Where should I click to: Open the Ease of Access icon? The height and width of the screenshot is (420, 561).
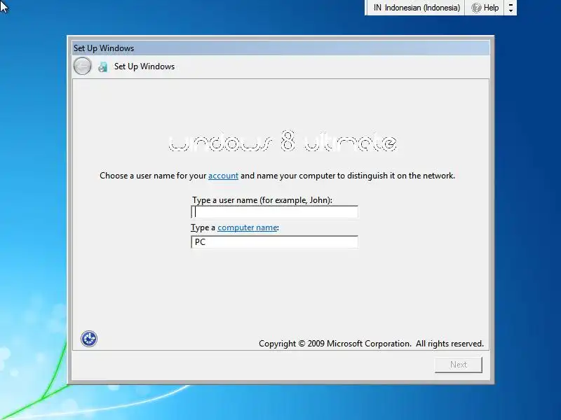point(89,339)
